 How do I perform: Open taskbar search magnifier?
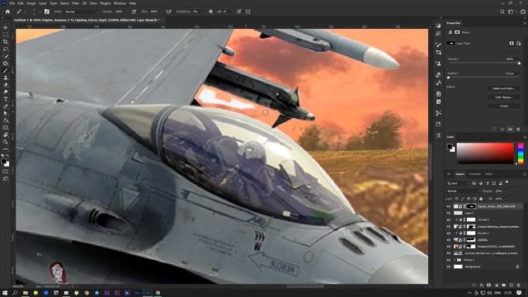(15, 293)
